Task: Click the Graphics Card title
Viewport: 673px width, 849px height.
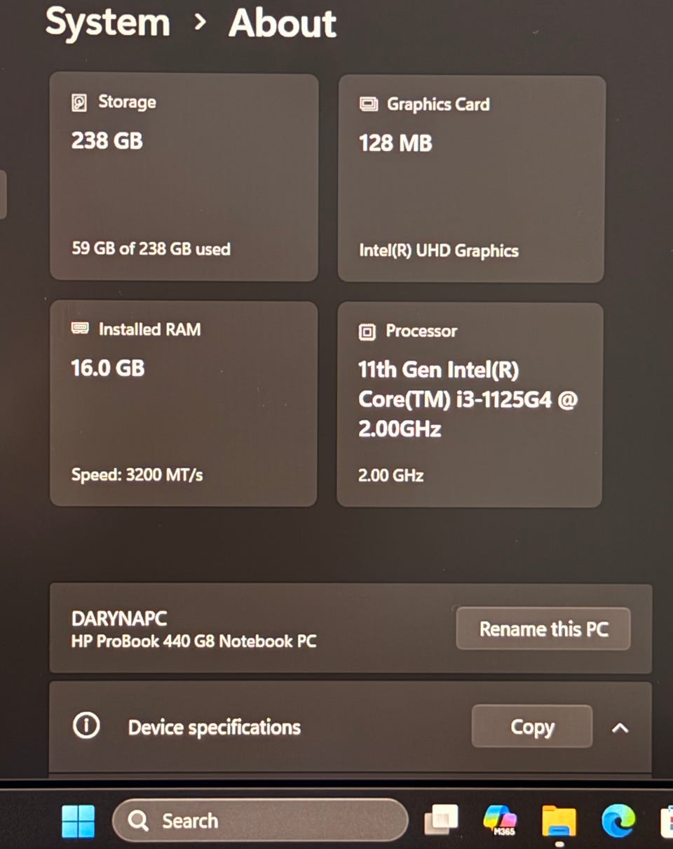Action: click(438, 105)
